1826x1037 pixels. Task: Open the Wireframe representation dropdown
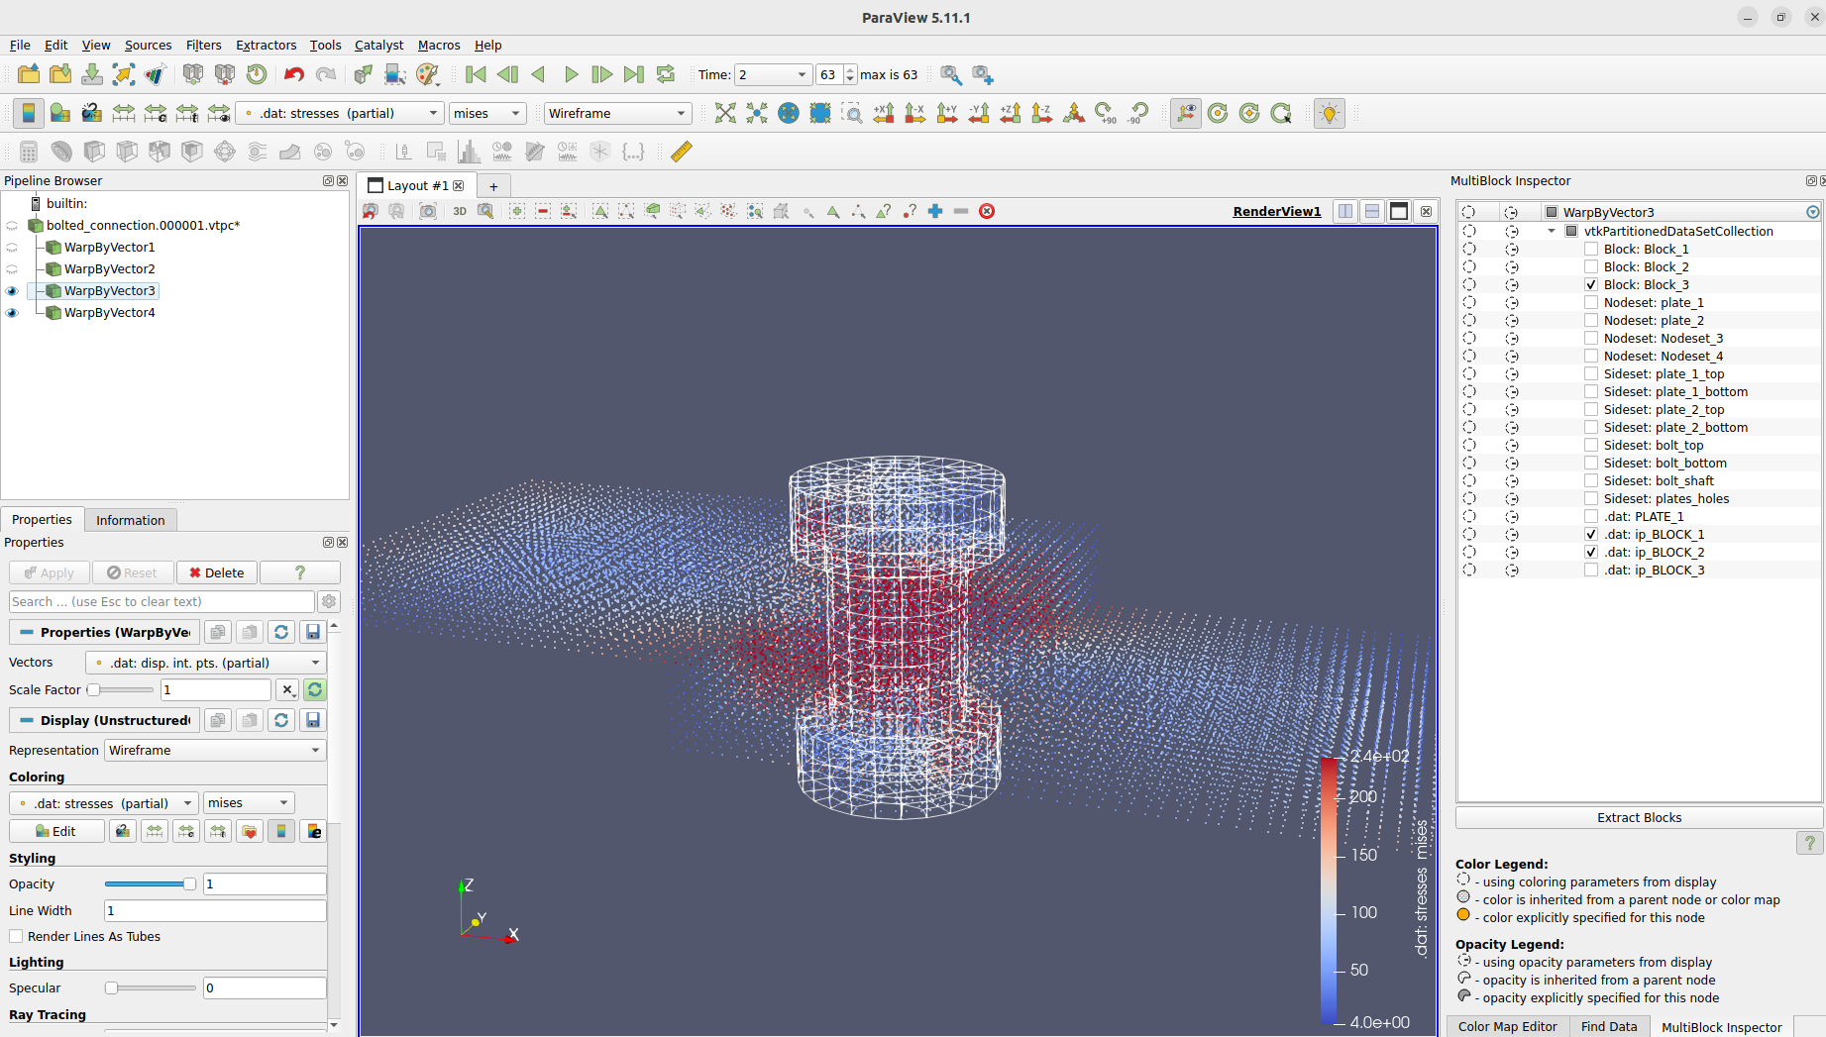617,113
